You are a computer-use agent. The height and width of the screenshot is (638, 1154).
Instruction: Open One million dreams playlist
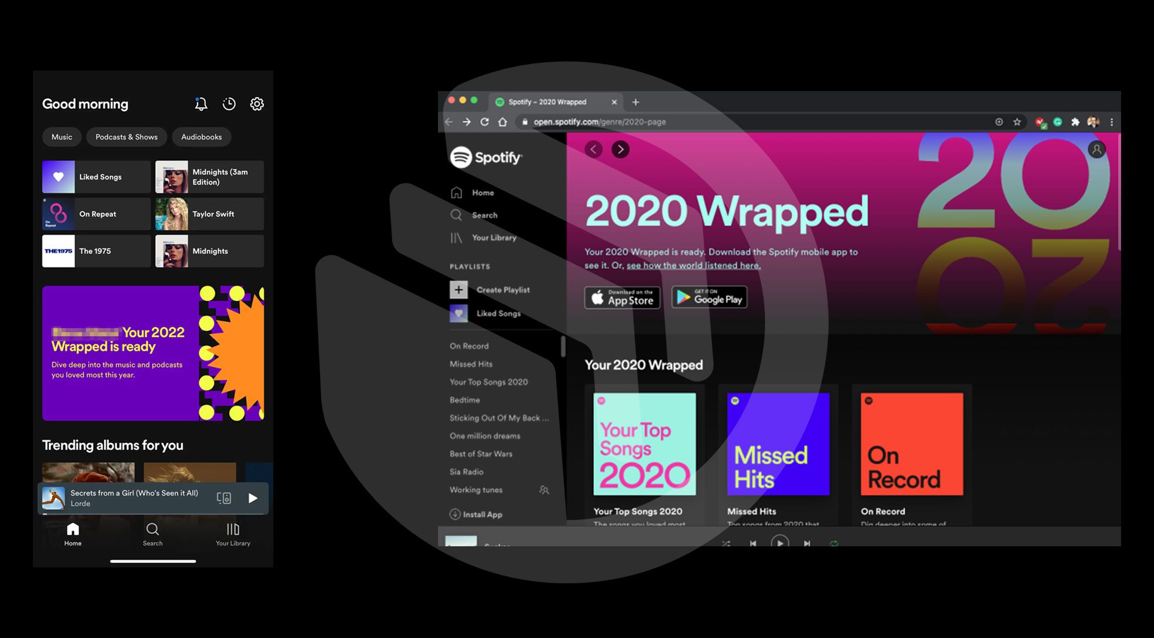[x=485, y=436]
